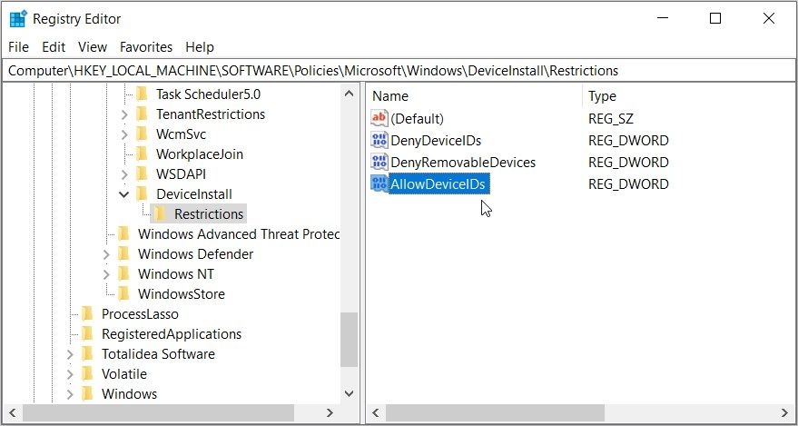
Task: Select the WindowsStore key in tree
Action: (181, 294)
